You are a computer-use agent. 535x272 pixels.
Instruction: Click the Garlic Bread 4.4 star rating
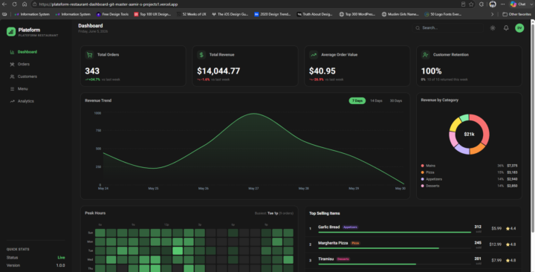[x=510, y=229]
